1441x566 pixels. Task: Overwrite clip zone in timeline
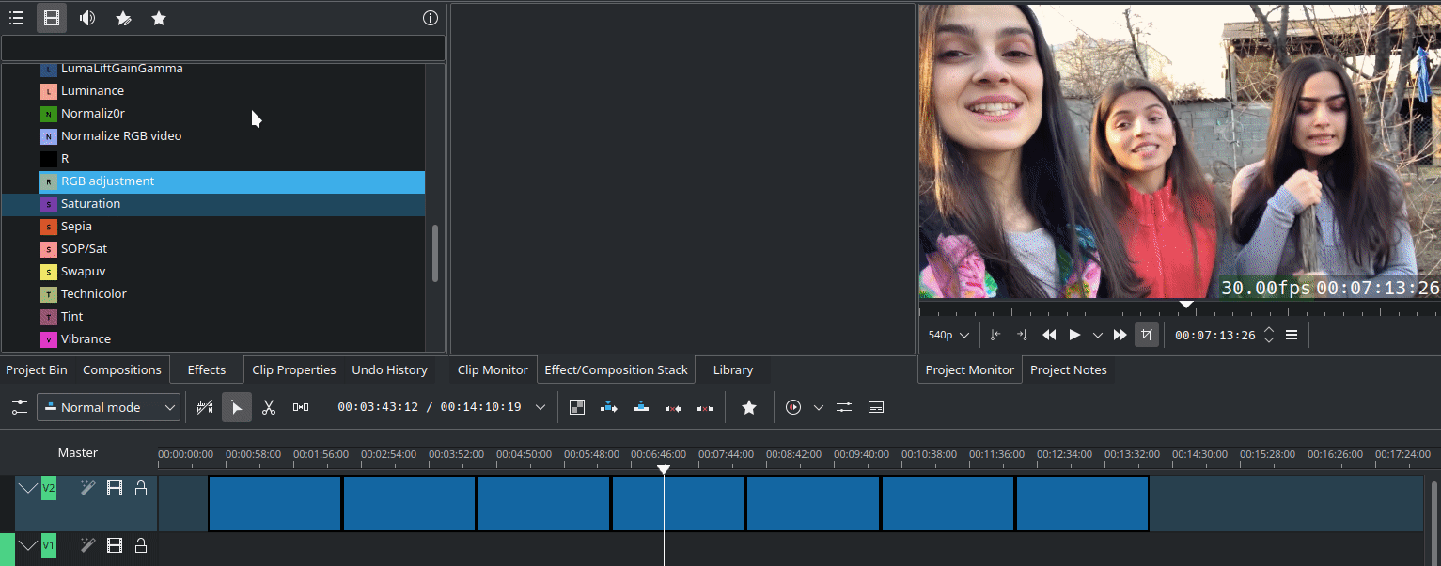point(641,407)
